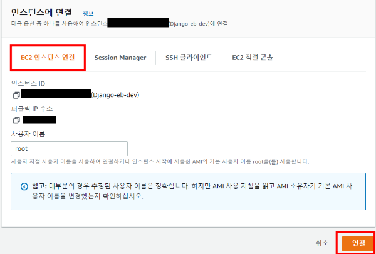Image resolution: width=376 pixels, height=254 pixels.
Task: Open the EC2 직렬 콘솔 tab
Action: pyautogui.click(x=253, y=58)
